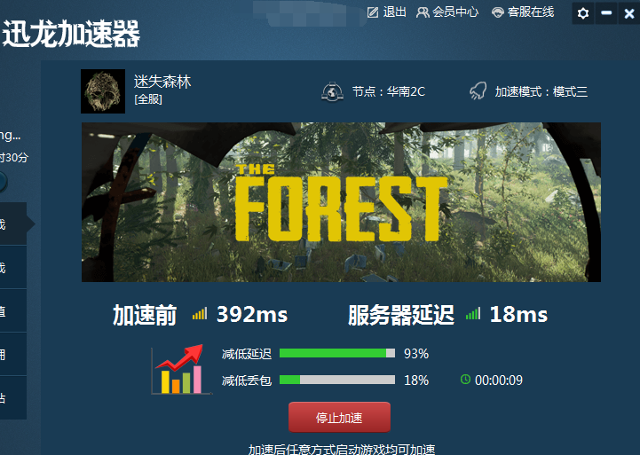This screenshot has height=455, width=640.
Task: Click the 93% latency reduction value
Action: [x=416, y=354]
